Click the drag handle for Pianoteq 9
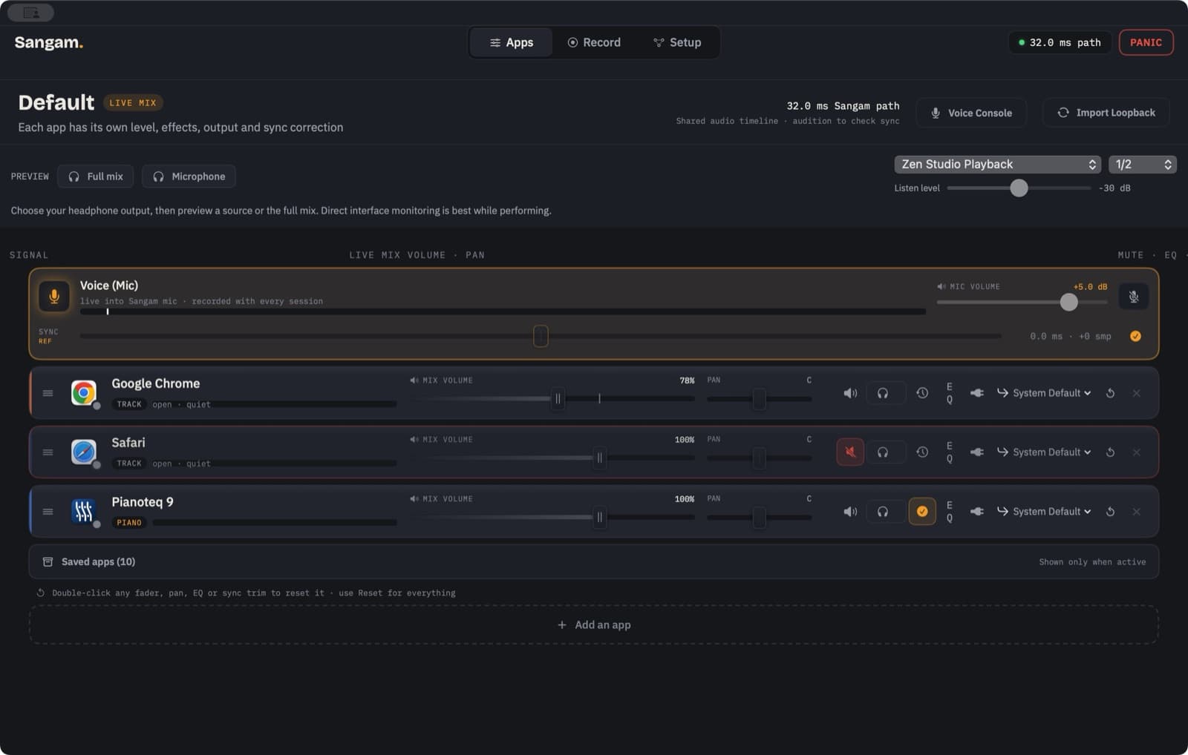The height and width of the screenshot is (755, 1188). pyautogui.click(x=48, y=512)
